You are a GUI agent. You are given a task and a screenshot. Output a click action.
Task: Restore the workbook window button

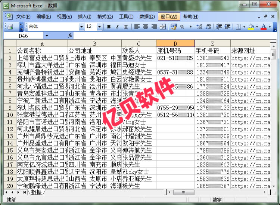265,16
